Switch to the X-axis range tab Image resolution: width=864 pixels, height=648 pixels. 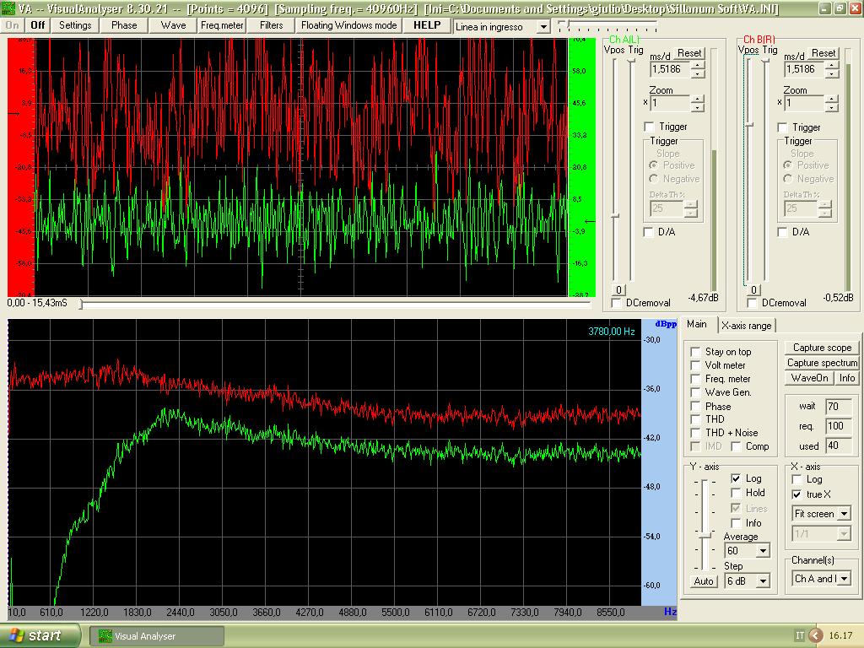pos(746,326)
